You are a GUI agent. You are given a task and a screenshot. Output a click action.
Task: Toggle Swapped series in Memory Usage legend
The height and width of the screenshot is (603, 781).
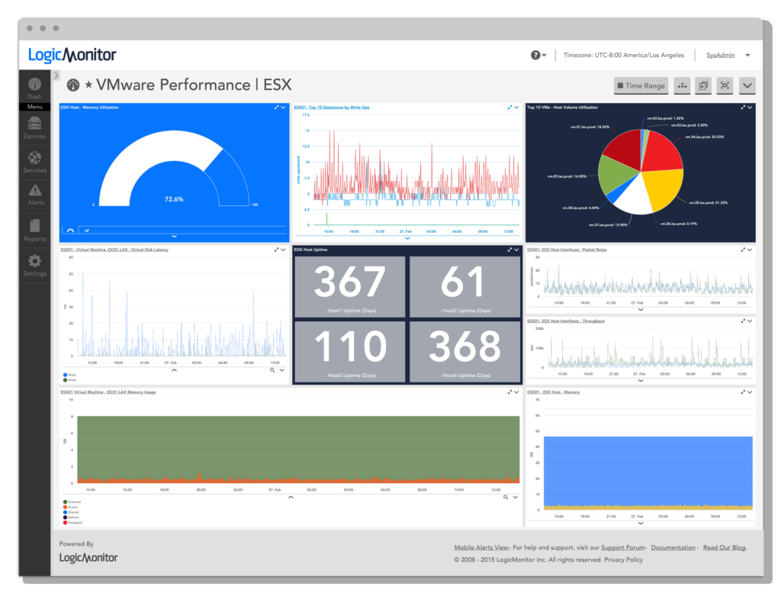(72, 523)
